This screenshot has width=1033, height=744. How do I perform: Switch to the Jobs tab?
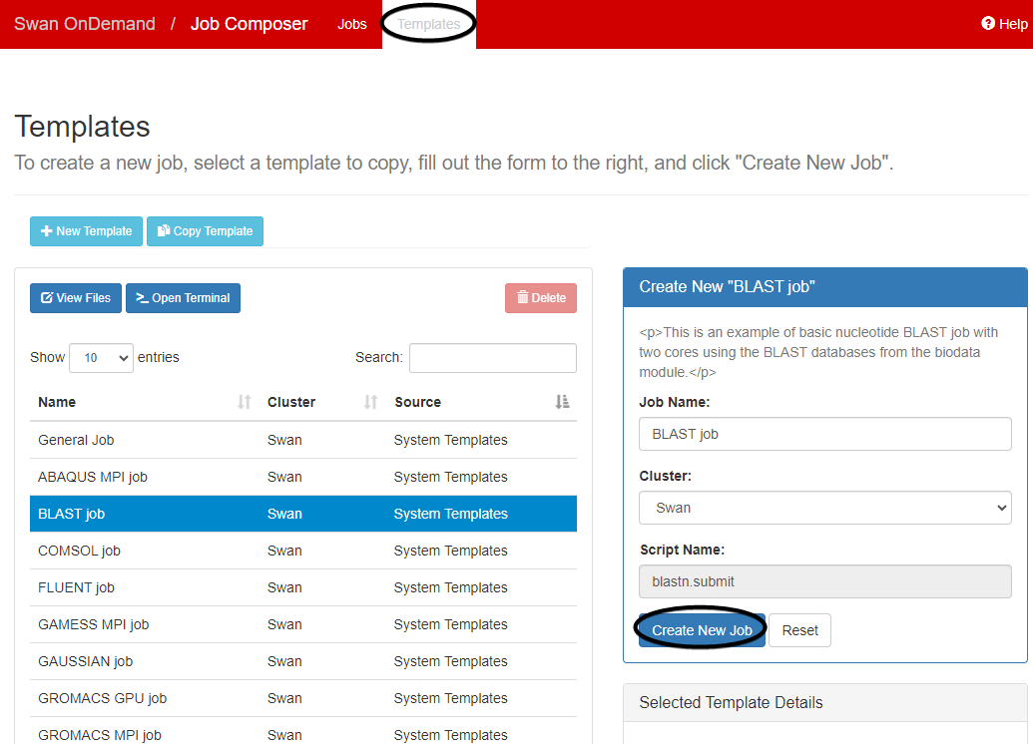[x=351, y=24]
